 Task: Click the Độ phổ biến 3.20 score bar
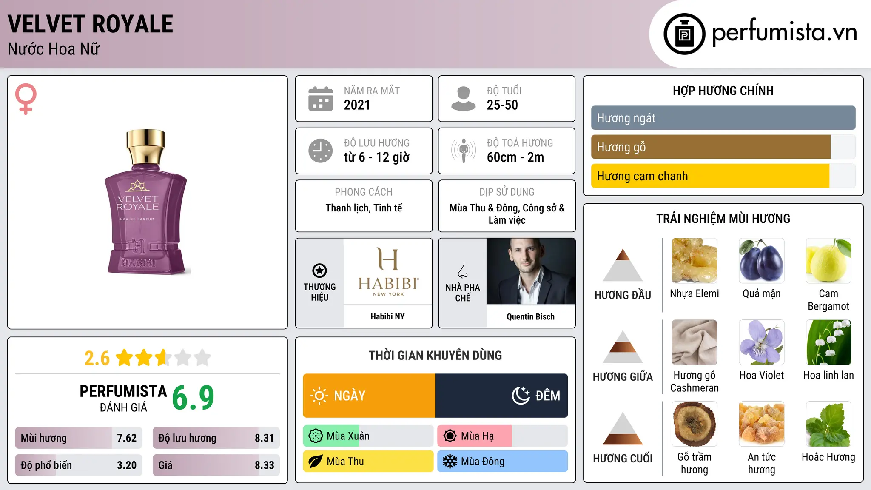(x=79, y=465)
